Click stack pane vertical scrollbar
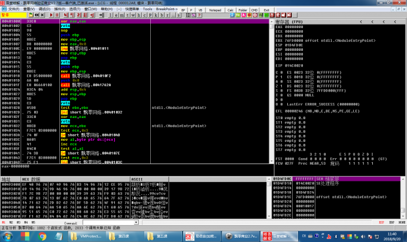 click(x=403, y=198)
